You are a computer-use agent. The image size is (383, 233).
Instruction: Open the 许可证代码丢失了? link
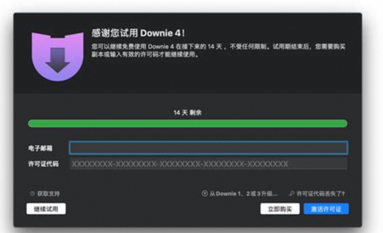[317, 194]
